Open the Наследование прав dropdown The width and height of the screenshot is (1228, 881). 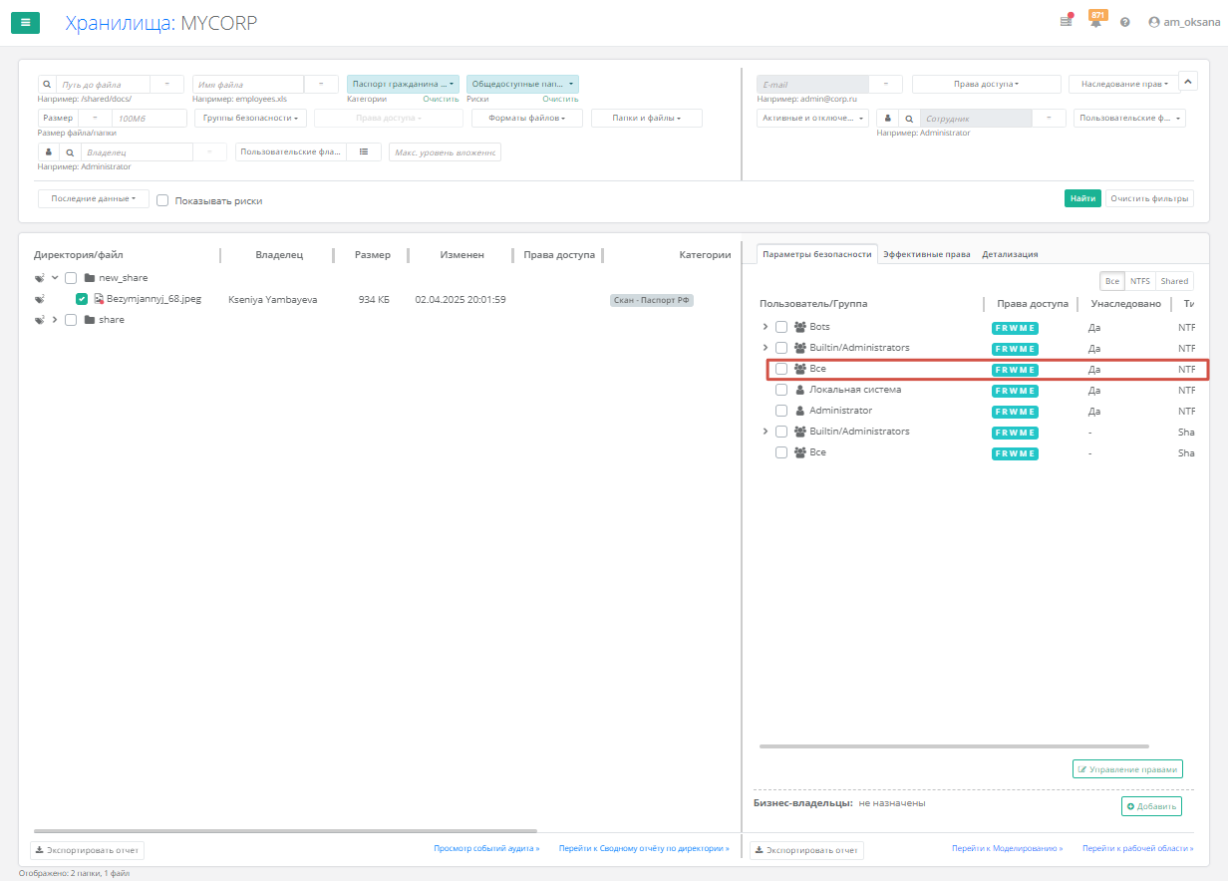[x=1124, y=85]
